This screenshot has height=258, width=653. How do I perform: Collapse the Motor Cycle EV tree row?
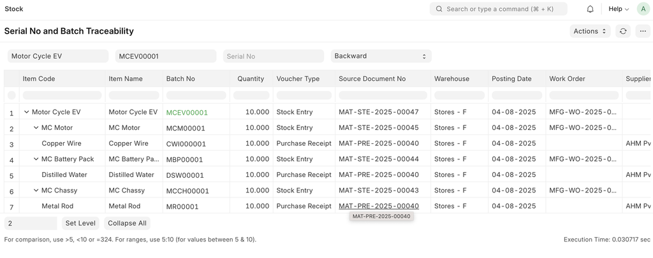pyautogui.click(x=27, y=112)
